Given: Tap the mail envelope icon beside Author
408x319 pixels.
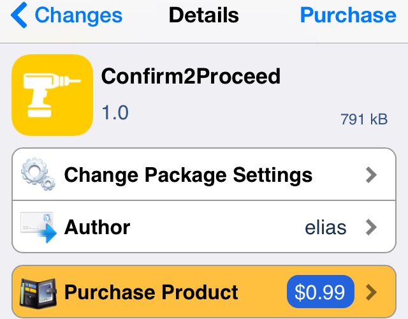Looking at the screenshot, I should click(38, 227).
